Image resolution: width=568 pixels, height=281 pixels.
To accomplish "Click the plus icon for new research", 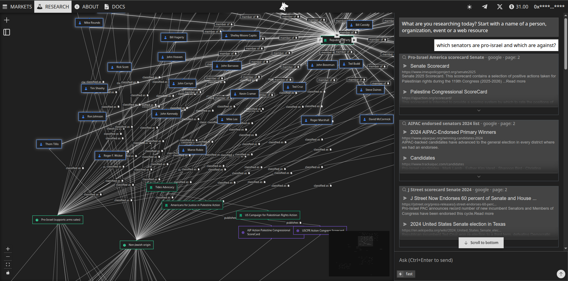I will point(7,20).
